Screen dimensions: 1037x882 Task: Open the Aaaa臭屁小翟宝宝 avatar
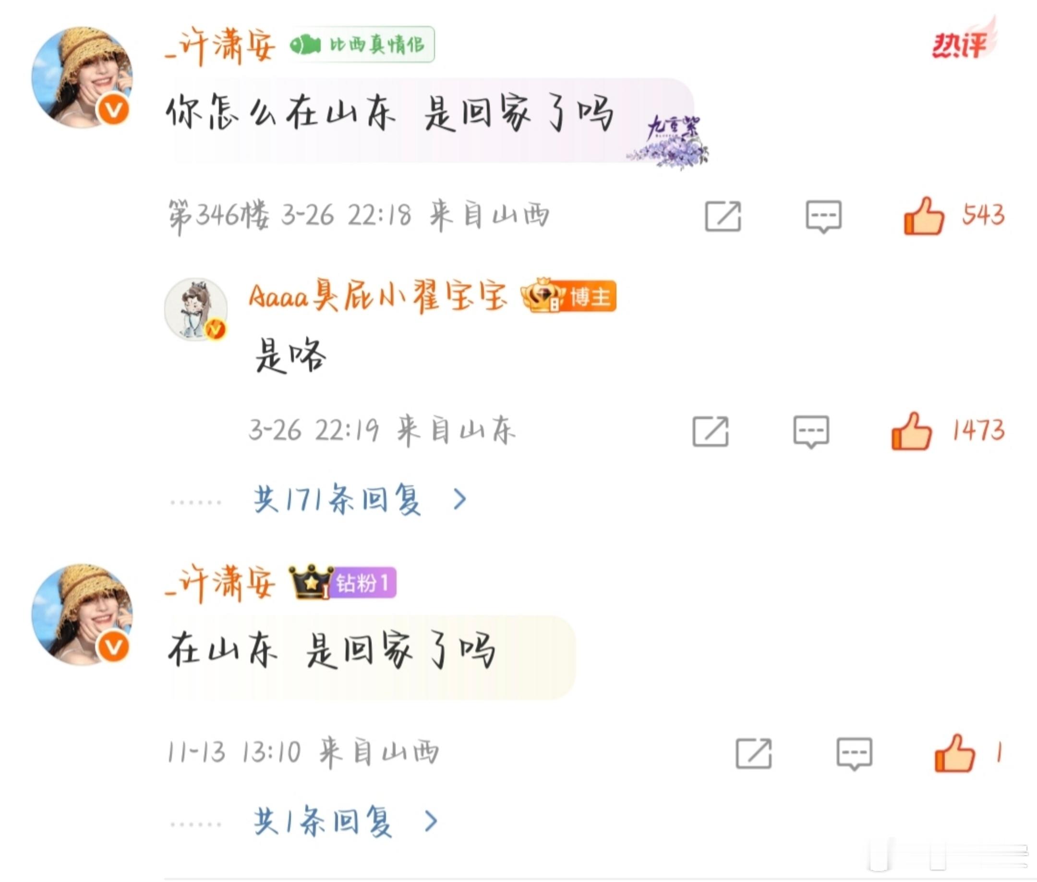tap(196, 309)
